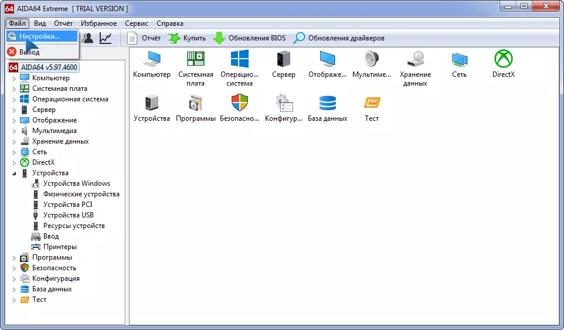Click the Купить toolbar button
This screenshot has width=564, height=330.
pyautogui.click(x=187, y=38)
